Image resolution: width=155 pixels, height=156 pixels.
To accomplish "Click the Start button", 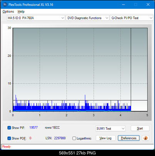I will click(140, 129).
